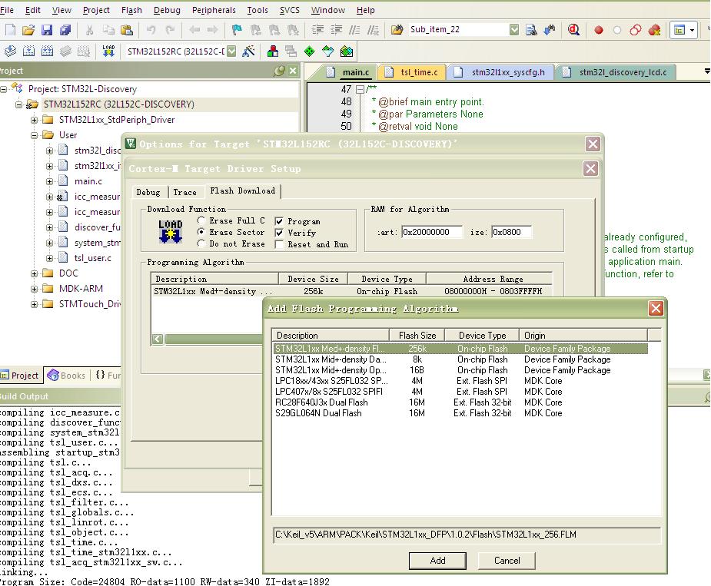The width and height of the screenshot is (711, 586).
Task: Select the LPC18xx/43xx S25FL032 SP... algorithm row
Action: pyautogui.click(x=460, y=381)
